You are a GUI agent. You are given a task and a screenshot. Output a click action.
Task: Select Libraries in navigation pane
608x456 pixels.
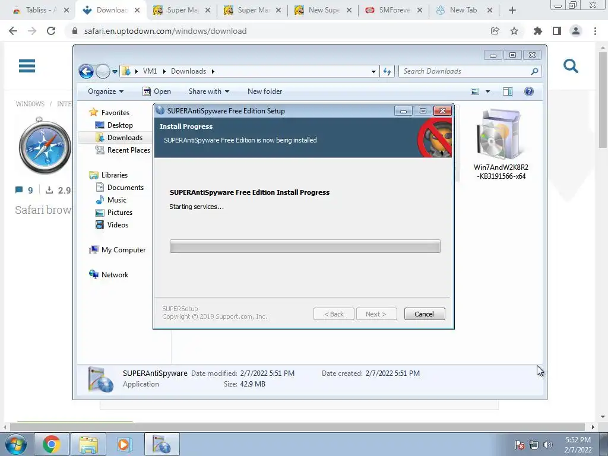[109, 175]
